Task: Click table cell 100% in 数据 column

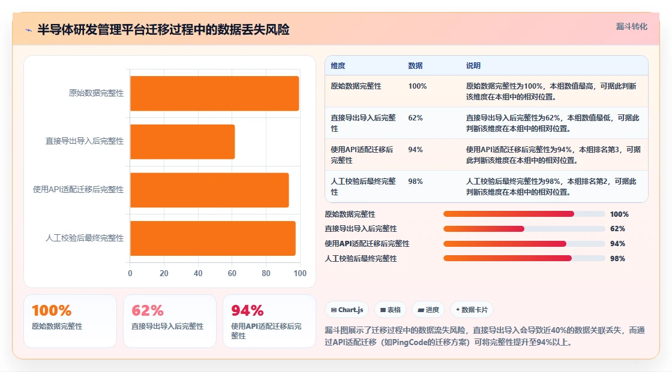Action: [x=417, y=86]
